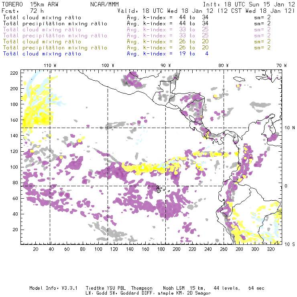Image resolution: width=297 pixels, height=297 pixels.
Task: Select the '10 N' latitude label
Action: click(290, 128)
